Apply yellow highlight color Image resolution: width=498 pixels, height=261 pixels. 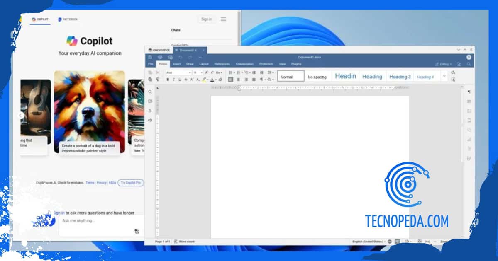(x=204, y=80)
